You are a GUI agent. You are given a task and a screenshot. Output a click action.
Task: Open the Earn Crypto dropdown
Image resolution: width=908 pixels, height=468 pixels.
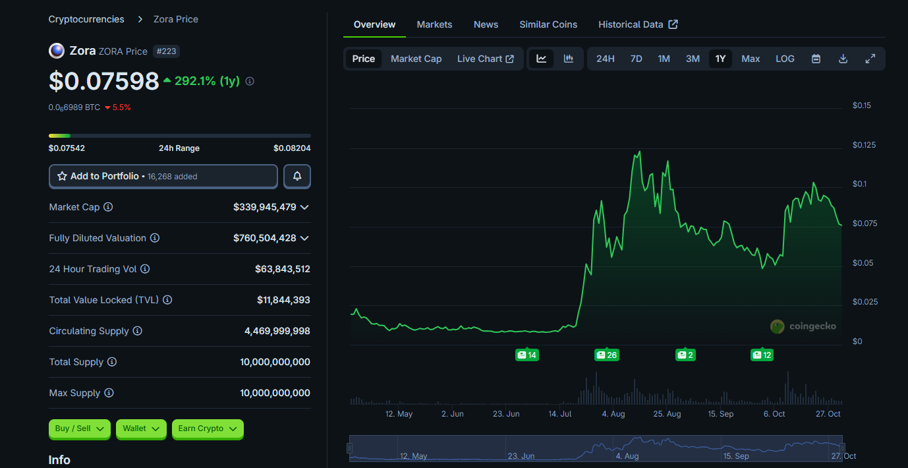pyautogui.click(x=208, y=428)
